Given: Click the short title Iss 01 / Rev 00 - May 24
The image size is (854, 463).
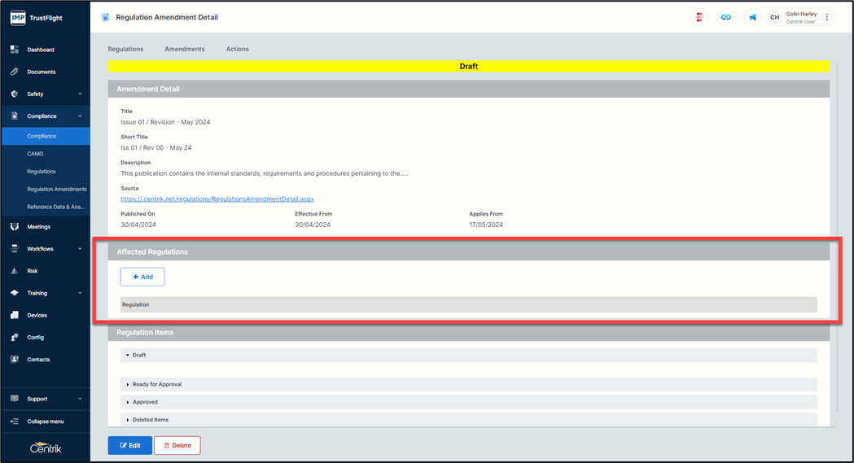Looking at the screenshot, I should click(x=155, y=147).
